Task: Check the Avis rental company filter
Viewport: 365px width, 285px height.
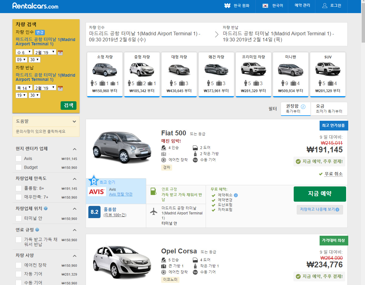Action: coord(19,158)
